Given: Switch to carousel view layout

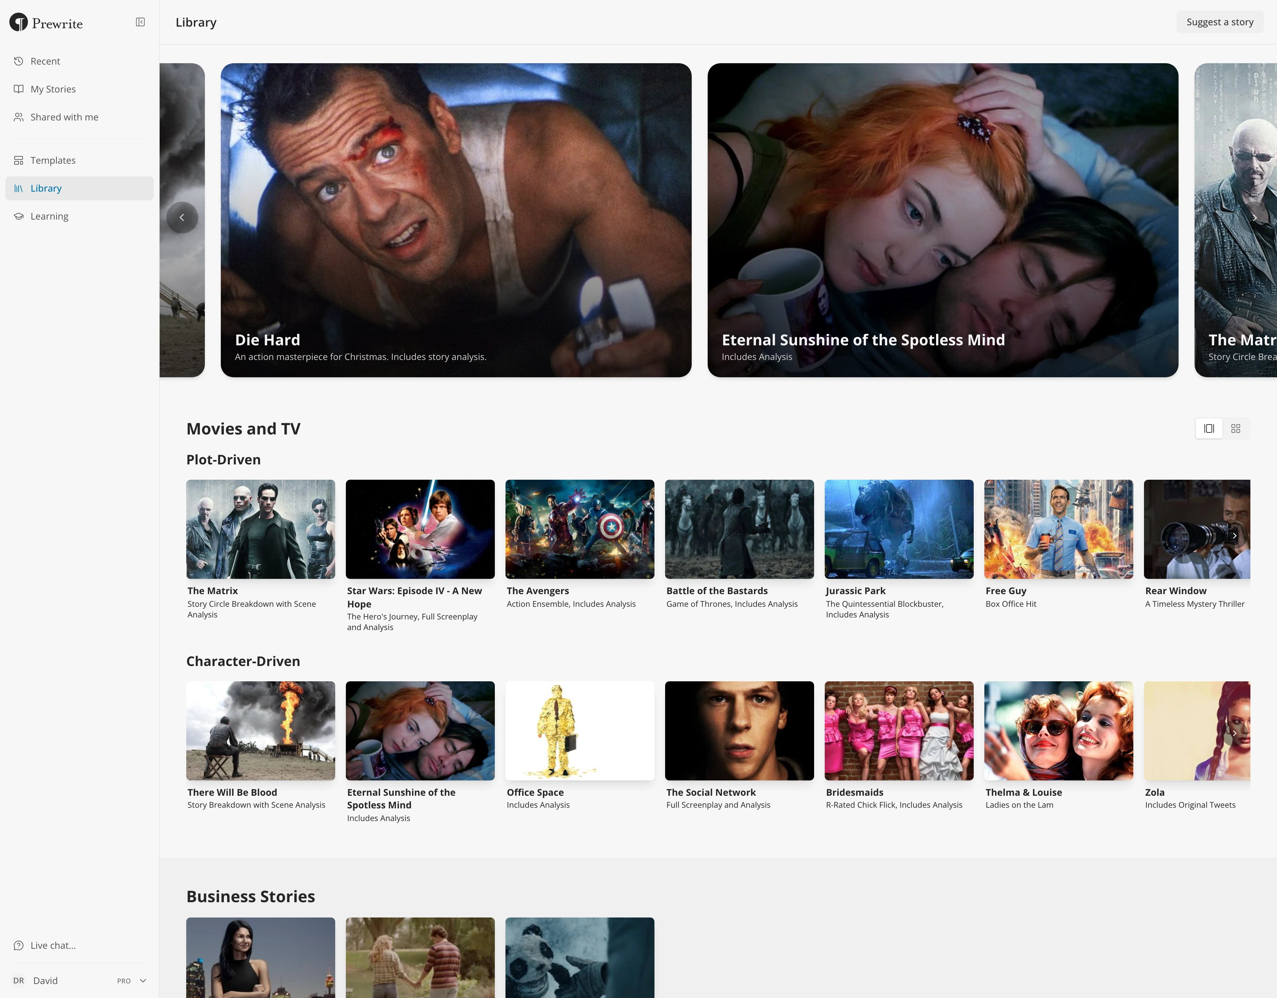Looking at the screenshot, I should [x=1209, y=429].
